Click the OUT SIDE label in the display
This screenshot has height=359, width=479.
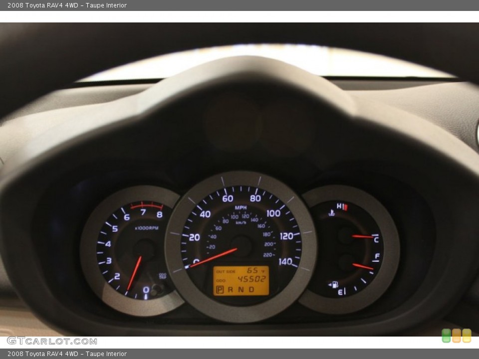226,271
